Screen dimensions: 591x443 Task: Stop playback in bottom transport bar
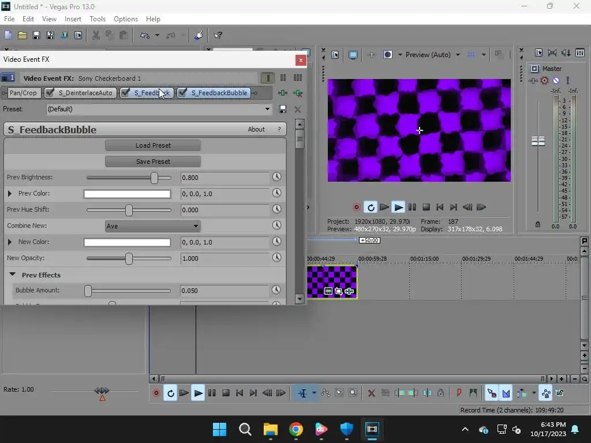[226, 393]
